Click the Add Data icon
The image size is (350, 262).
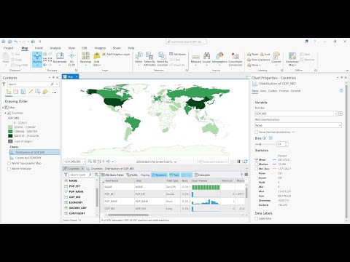97,56
